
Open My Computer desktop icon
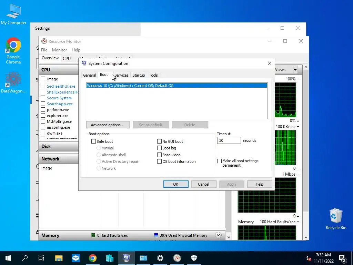pos(13,14)
